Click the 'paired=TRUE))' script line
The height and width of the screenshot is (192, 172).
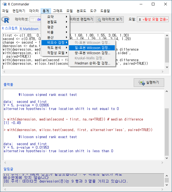tap(19, 56)
